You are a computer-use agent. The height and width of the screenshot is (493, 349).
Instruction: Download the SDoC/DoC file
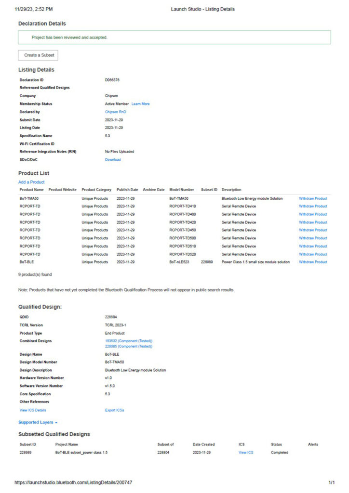coord(113,160)
